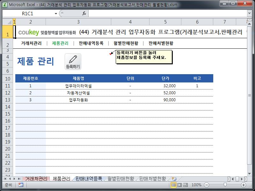Select column 5 header

pyautogui.click(x=165, y=22)
